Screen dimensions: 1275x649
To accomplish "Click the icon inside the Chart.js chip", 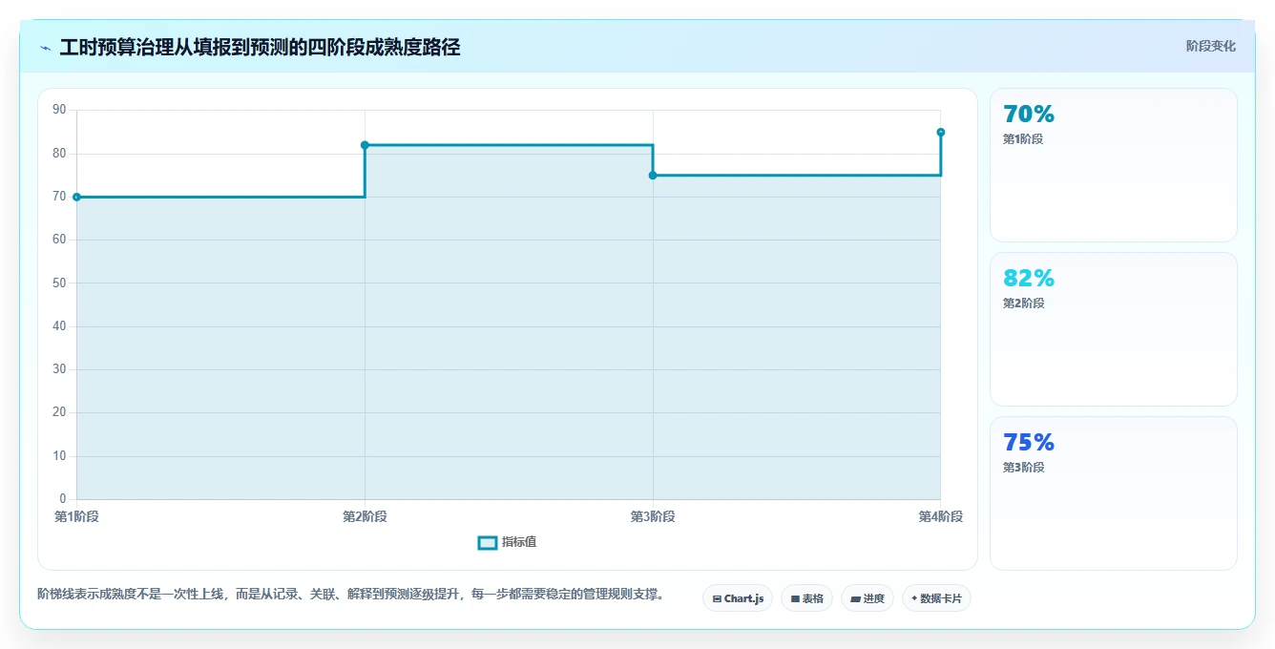I will (x=717, y=599).
